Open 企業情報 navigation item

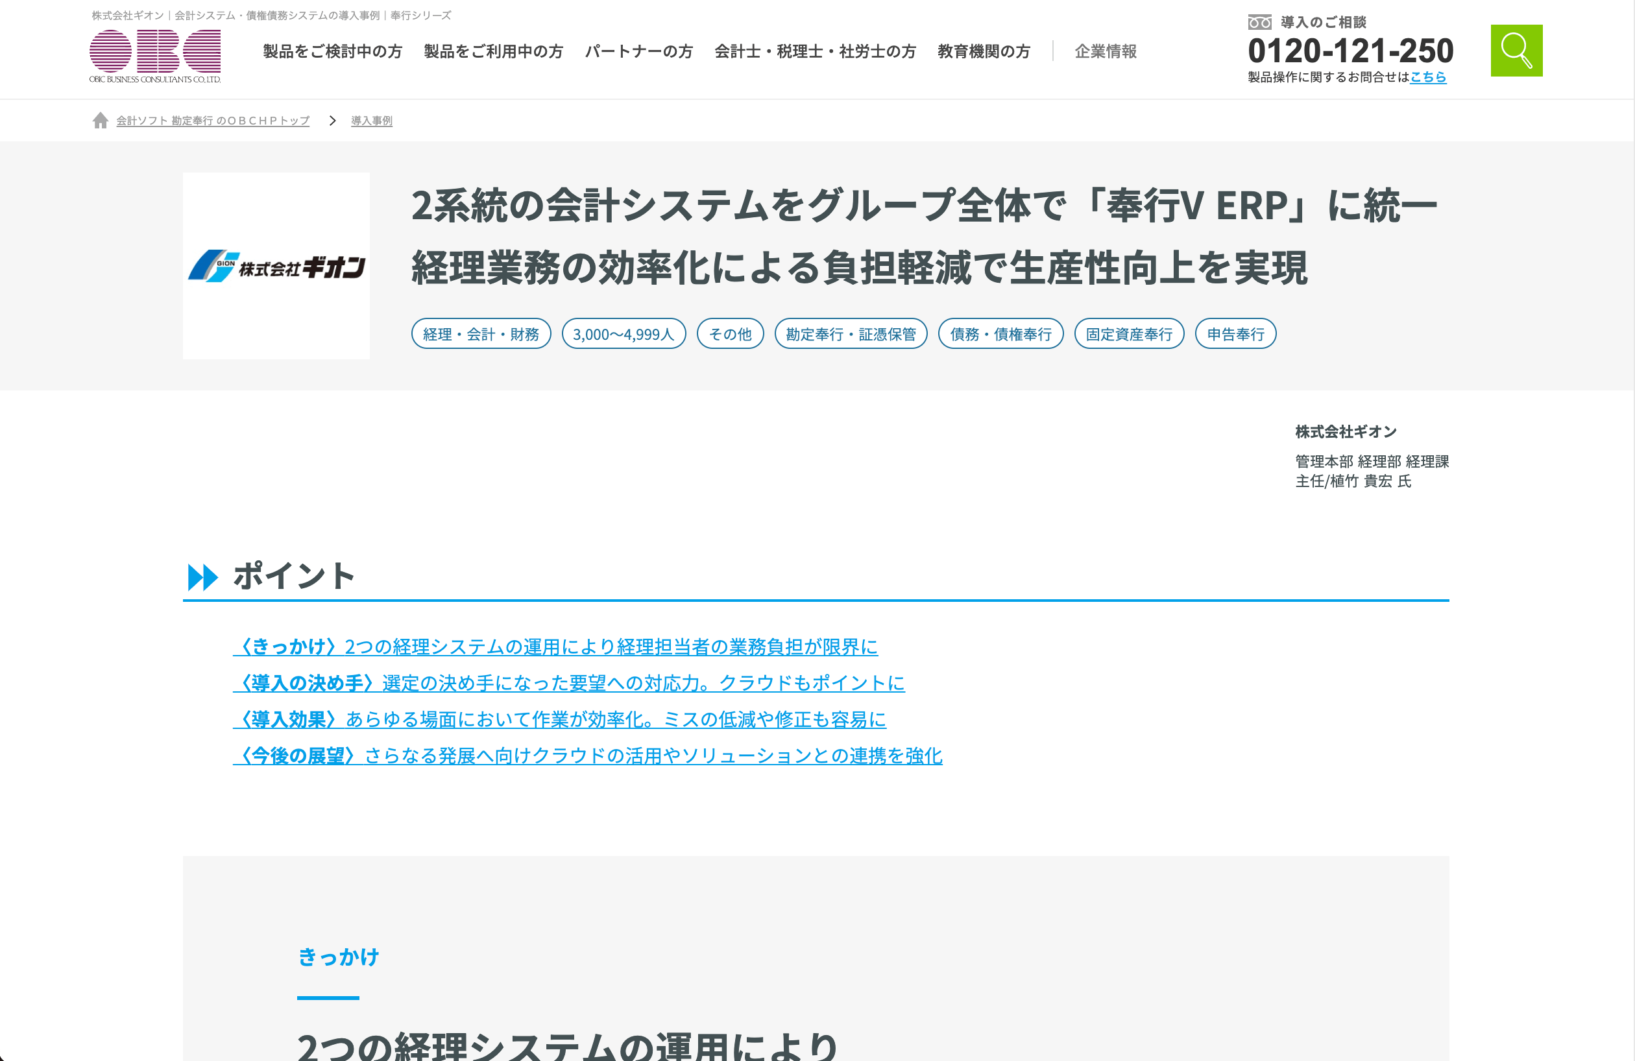(x=1106, y=51)
